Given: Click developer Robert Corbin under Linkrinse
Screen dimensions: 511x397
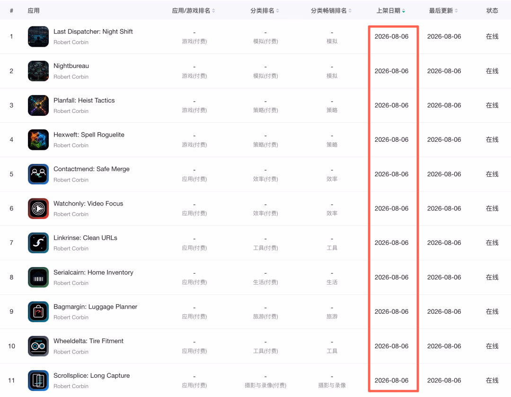Looking at the screenshot, I should pyautogui.click(x=71, y=249).
